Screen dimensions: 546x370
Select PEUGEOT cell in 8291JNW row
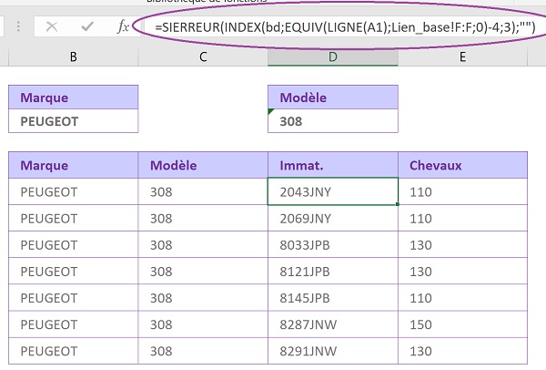[73, 351]
